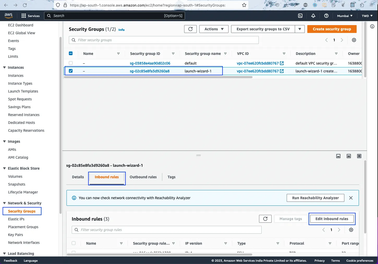Switch to the Details tab
The width and height of the screenshot is (378, 264).
78,177
